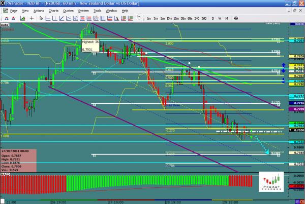Click the ProAct Traders logo
305x204 pixels.
click(x=270, y=181)
